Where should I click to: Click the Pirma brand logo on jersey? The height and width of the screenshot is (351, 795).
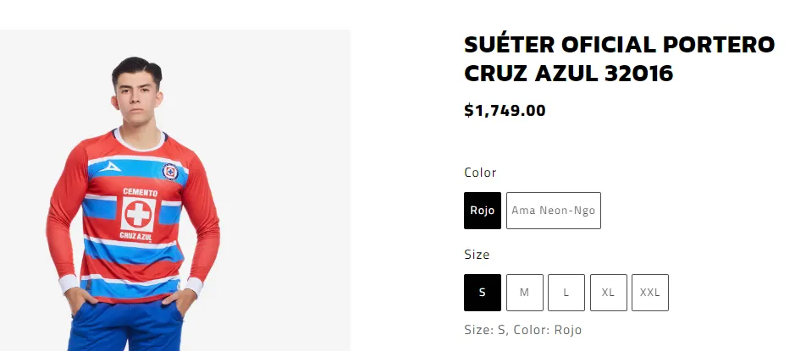(x=108, y=167)
